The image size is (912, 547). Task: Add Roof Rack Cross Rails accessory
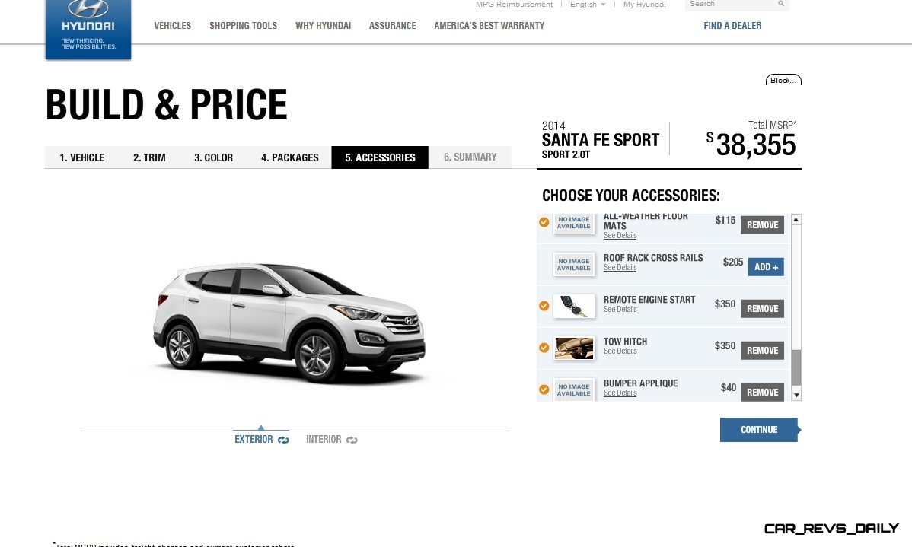pos(766,267)
